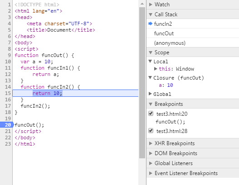Click the funcOut(); call on line 20

(x=29, y=125)
